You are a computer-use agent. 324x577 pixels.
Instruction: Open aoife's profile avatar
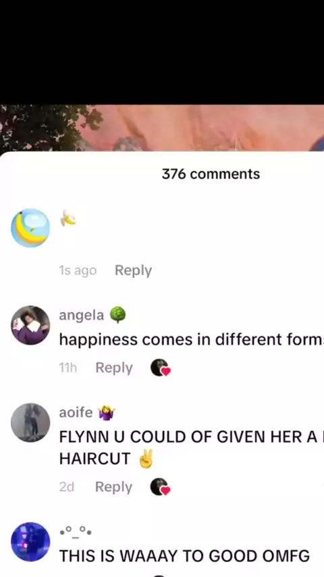[30, 422]
